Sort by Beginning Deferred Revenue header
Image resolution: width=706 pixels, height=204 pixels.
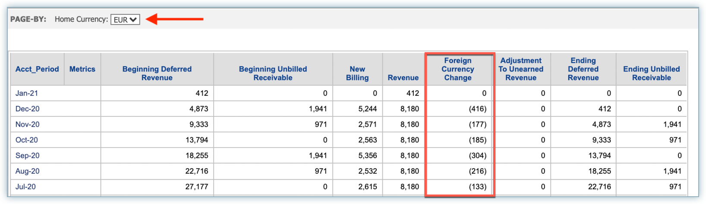(157, 73)
